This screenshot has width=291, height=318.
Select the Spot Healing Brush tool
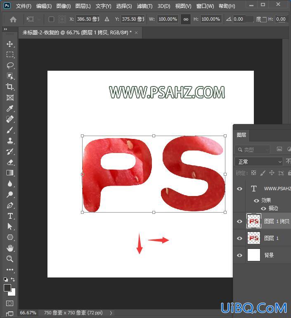pos(10,119)
